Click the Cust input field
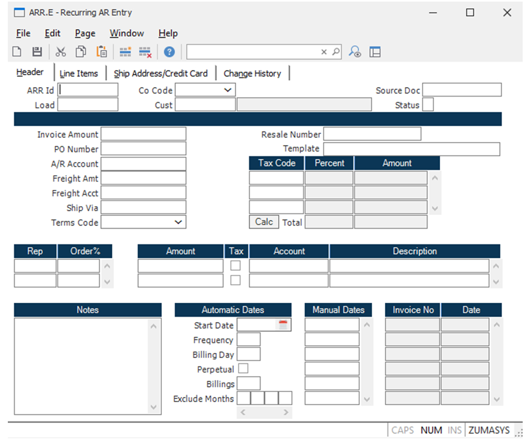Viewport: 530px width, 440px height. (205, 104)
